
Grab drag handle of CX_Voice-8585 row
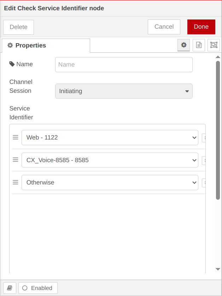coord(16,160)
